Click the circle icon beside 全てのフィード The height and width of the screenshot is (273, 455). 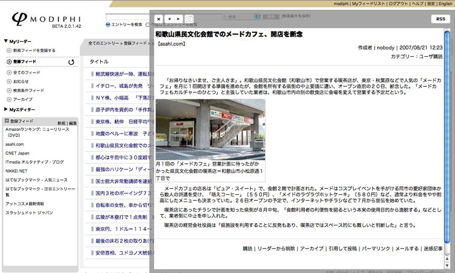[9, 73]
